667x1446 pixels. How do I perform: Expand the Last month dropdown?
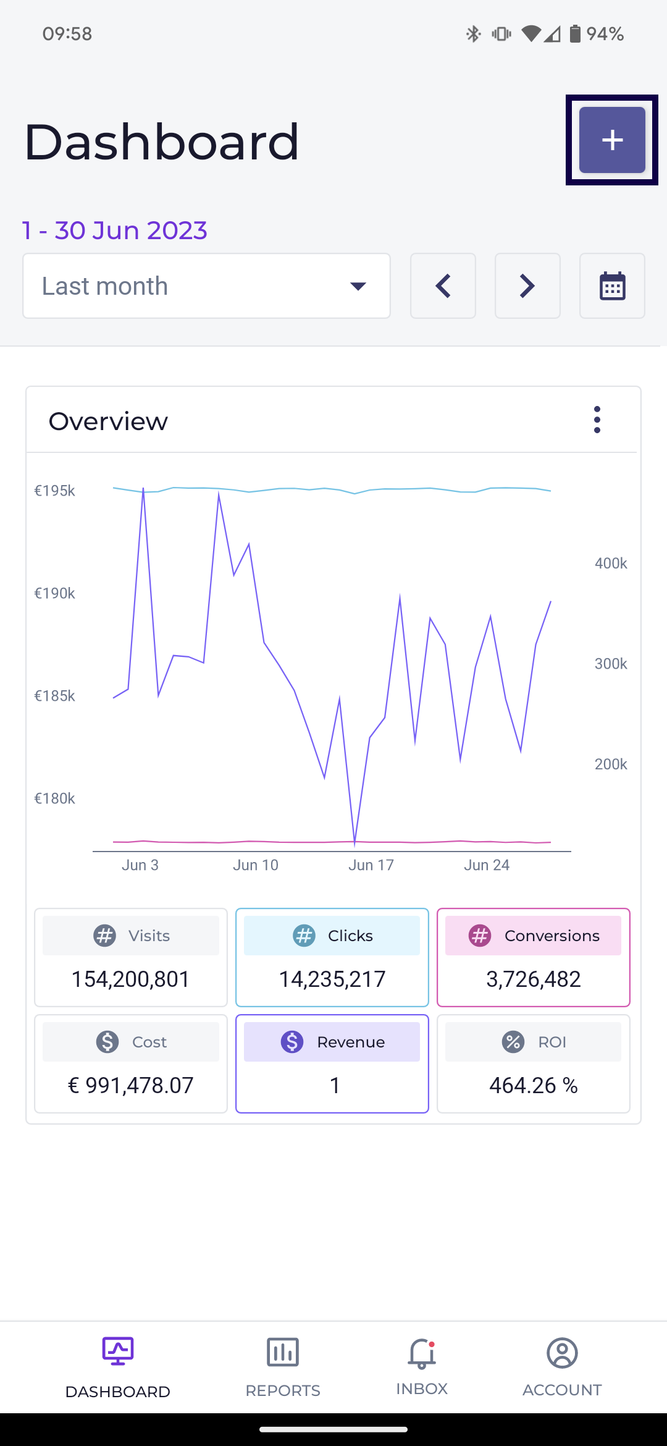pos(206,286)
